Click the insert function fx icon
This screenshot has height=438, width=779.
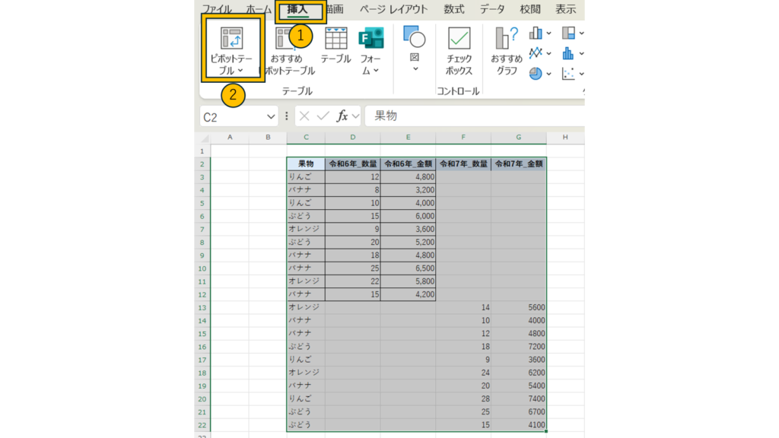point(343,116)
